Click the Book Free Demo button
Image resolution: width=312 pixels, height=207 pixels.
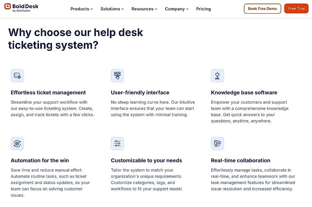tap(262, 8)
